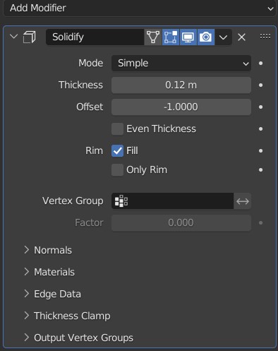Click the modifier drag handle dots
Image resolution: width=278 pixels, height=351 pixels.
(x=265, y=37)
